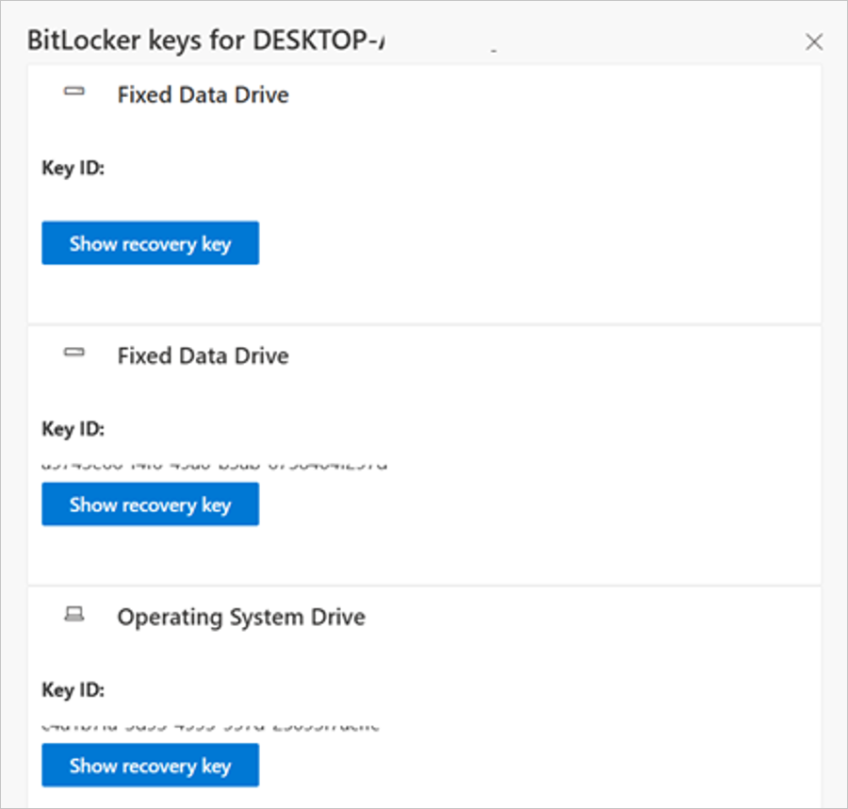Close the BitLocker keys panel
Image resolution: width=848 pixels, height=809 pixels.
pyautogui.click(x=814, y=41)
